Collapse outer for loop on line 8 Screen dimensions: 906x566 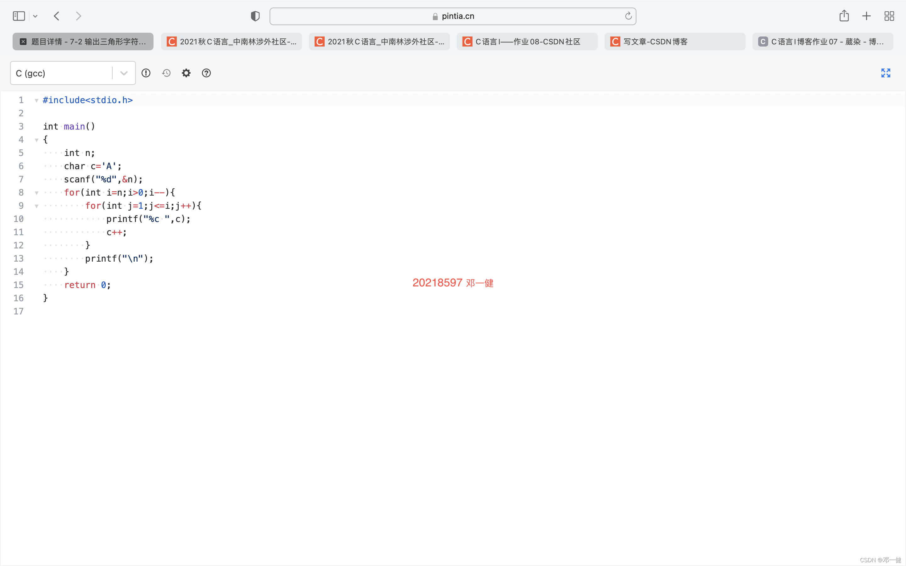(36, 193)
